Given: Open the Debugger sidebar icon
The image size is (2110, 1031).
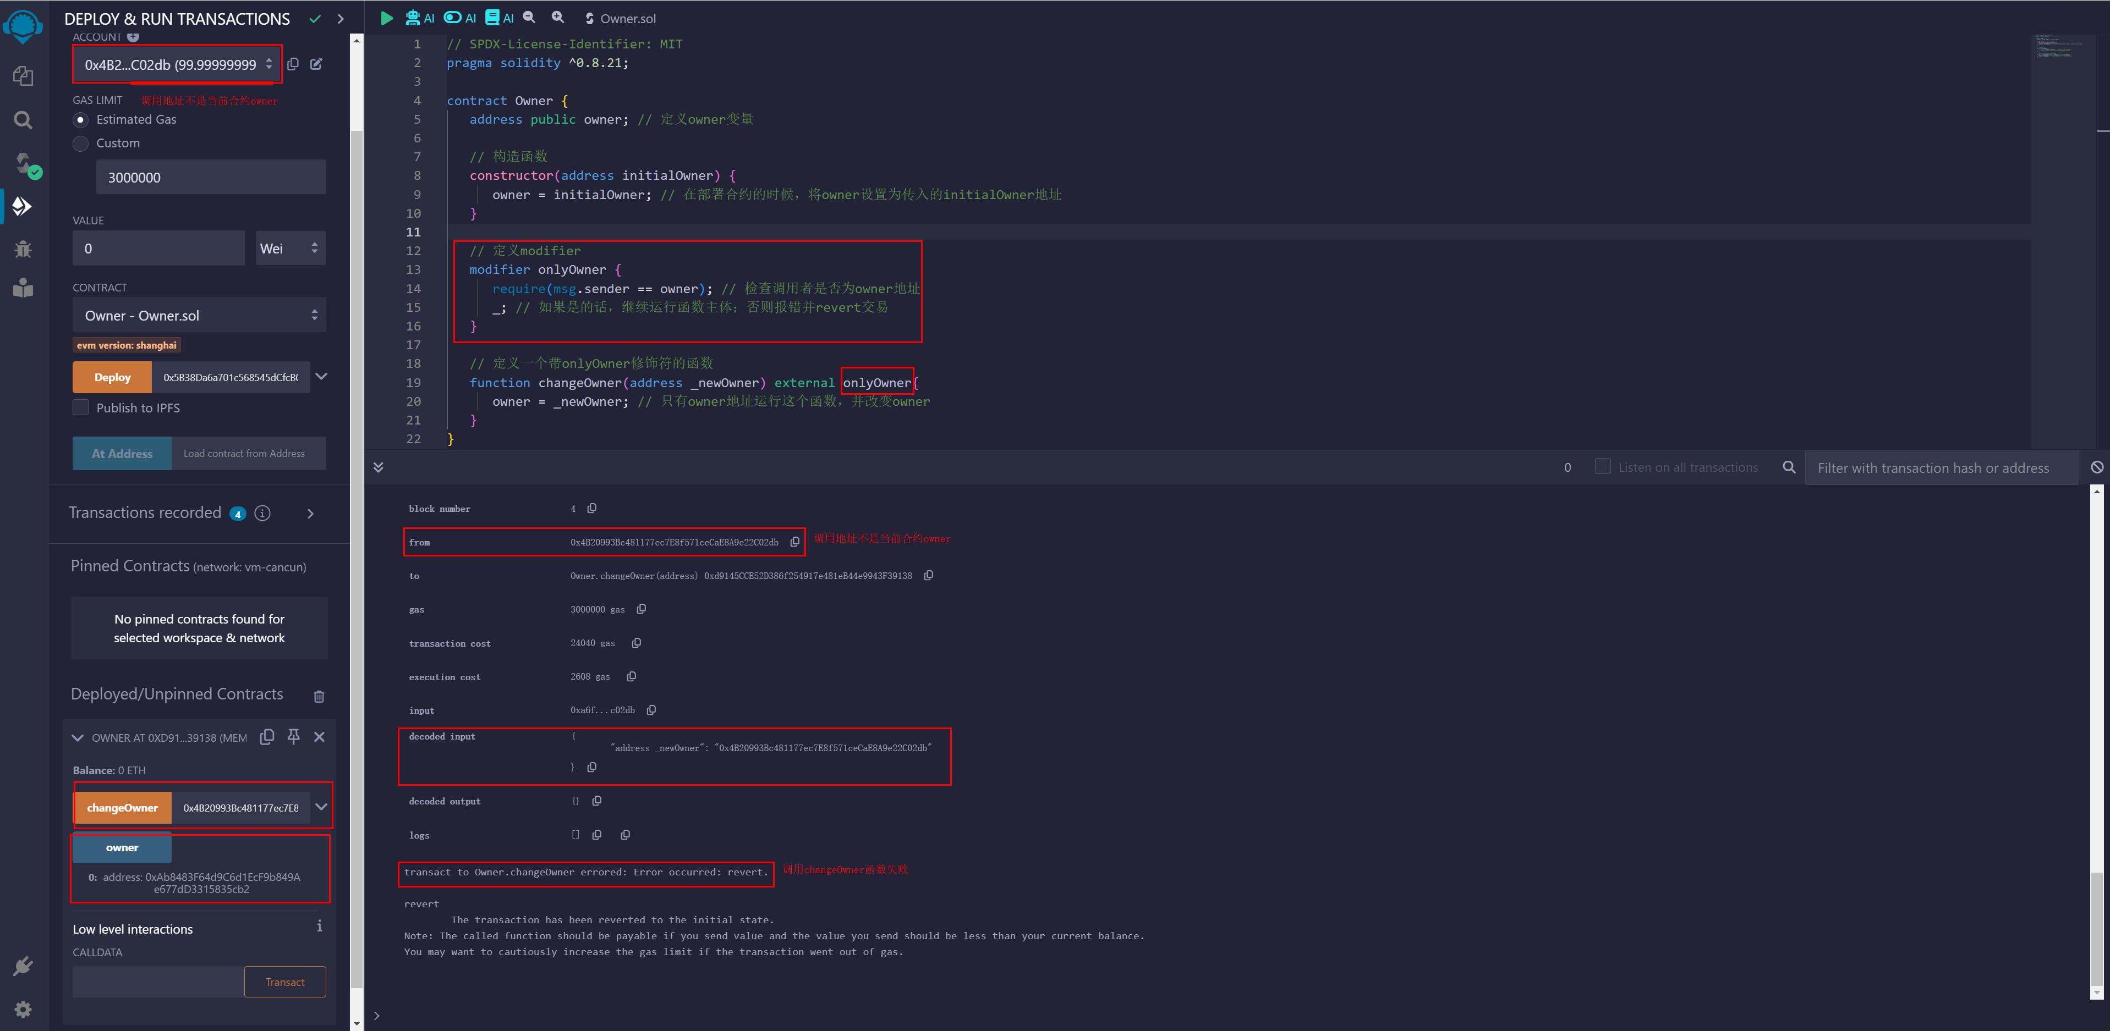Looking at the screenshot, I should [23, 249].
